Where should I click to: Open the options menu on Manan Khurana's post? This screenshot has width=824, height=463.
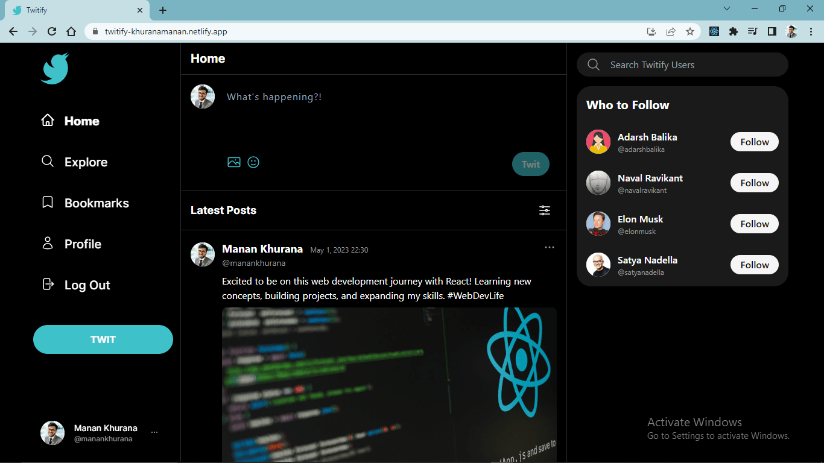(x=549, y=247)
